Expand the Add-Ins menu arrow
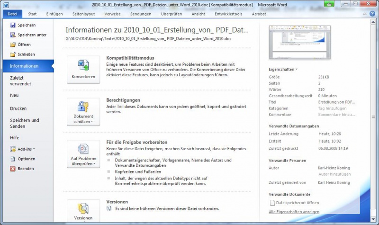This screenshot has width=379, height=225. [34, 149]
